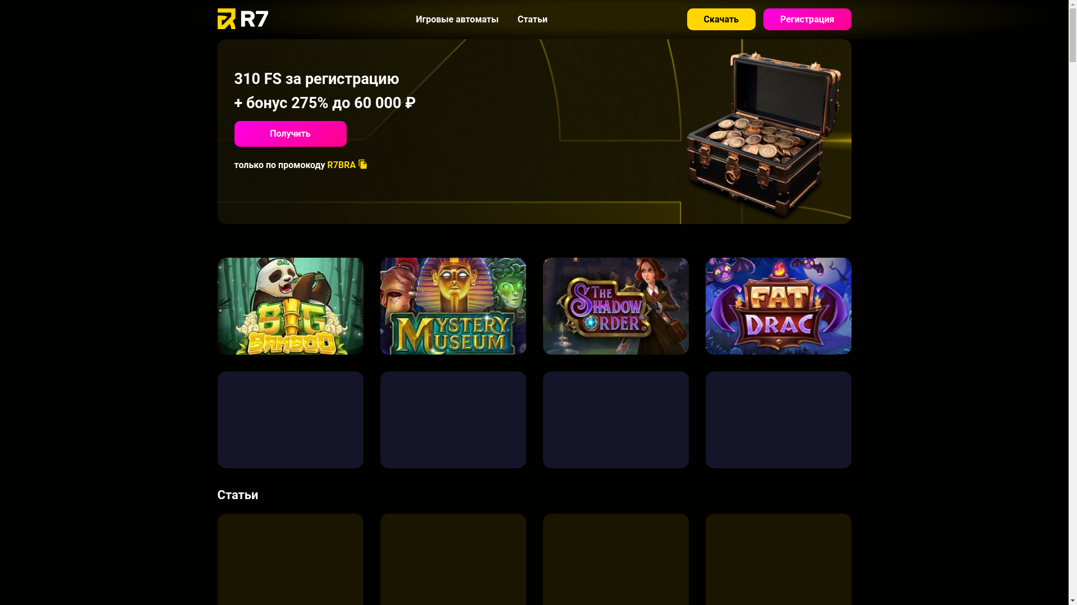Open the Статьи menu item

point(532,19)
